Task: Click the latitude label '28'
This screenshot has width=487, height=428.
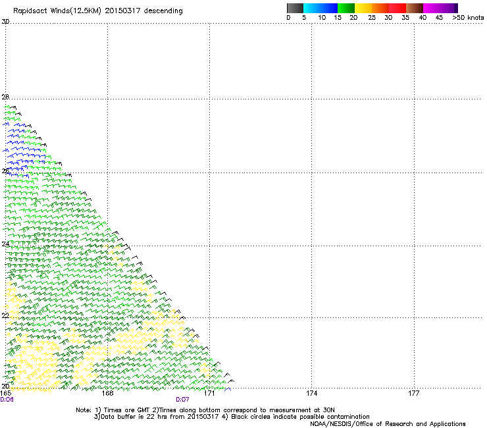Action: (x=5, y=97)
